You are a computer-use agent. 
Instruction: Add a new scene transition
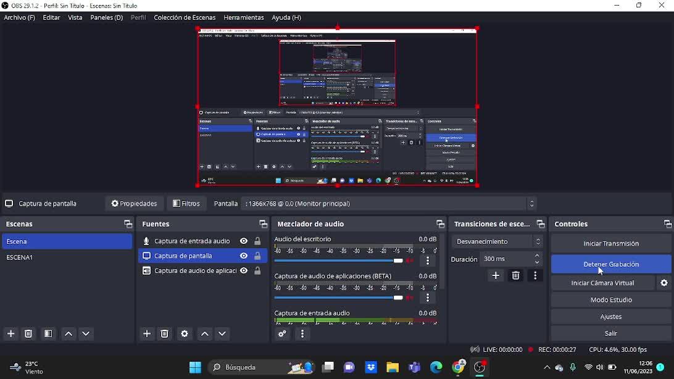tap(496, 276)
